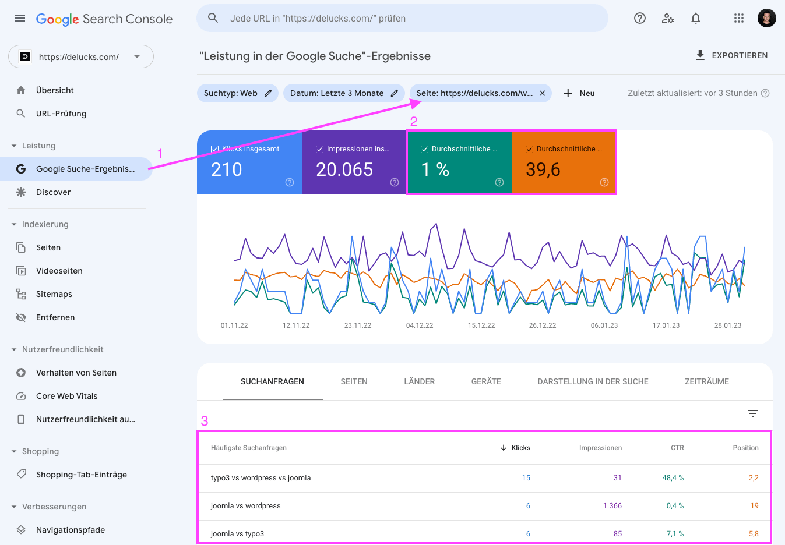Open help for average CTR card
The height and width of the screenshot is (545, 785).
click(499, 182)
